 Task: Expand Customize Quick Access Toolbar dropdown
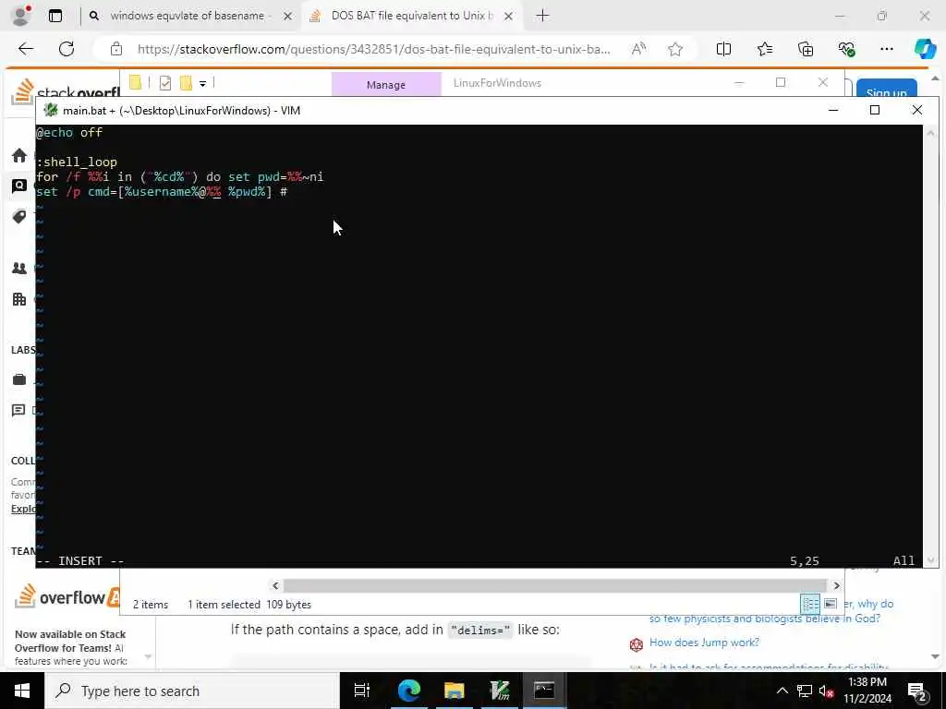(x=202, y=83)
